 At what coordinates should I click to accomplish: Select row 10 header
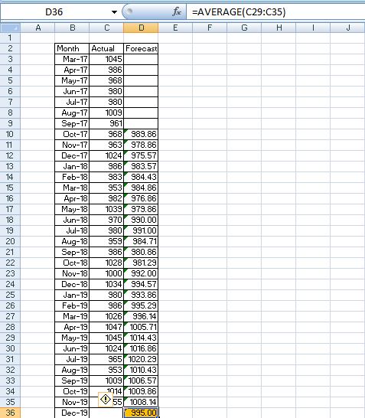(10, 134)
